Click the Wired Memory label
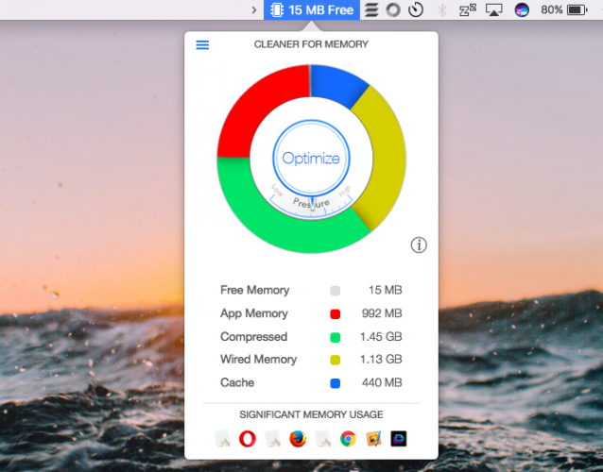This screenshot has width=603, height=472. coord(258,360)
